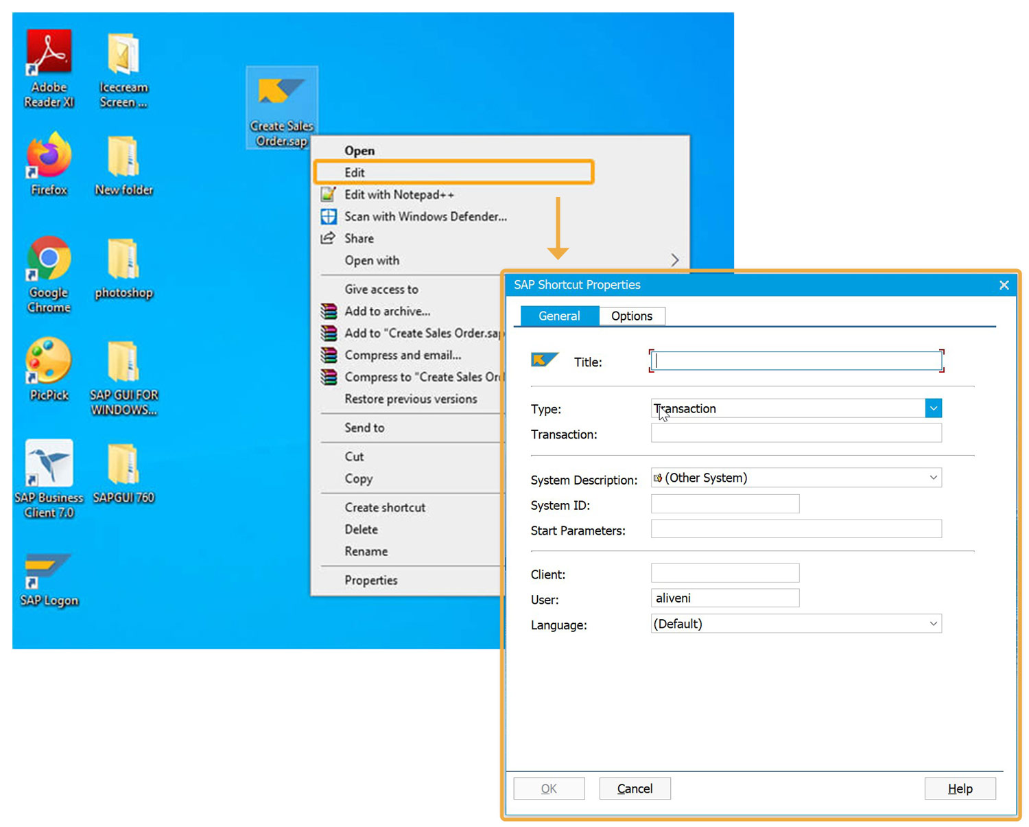Expand the Language dropdown list
This screenshot has height=827, width=1029.
933,624
